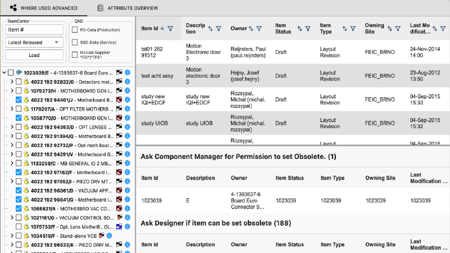Check the 1075733/F Opt. Lens checkbox
Screen dimensions: 450x253
coord(19,226)
